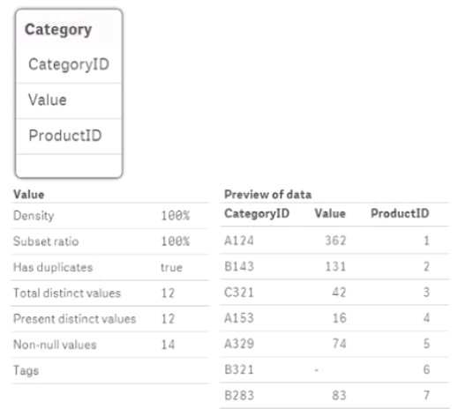Click the CategoryID column header in preview
This screenshot has width=458, height=416.
point(257,213)
